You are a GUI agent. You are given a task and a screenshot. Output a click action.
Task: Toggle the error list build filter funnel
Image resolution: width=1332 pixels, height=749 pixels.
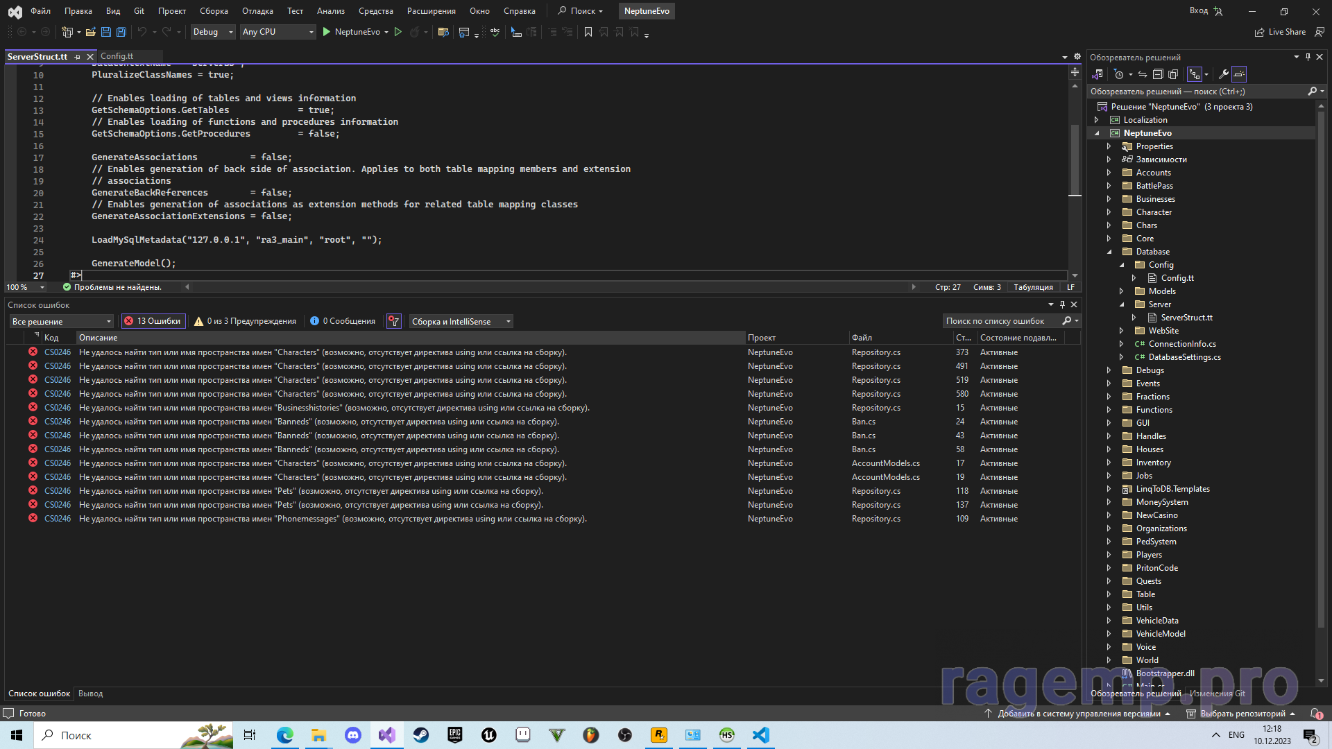tap(394, 321)
